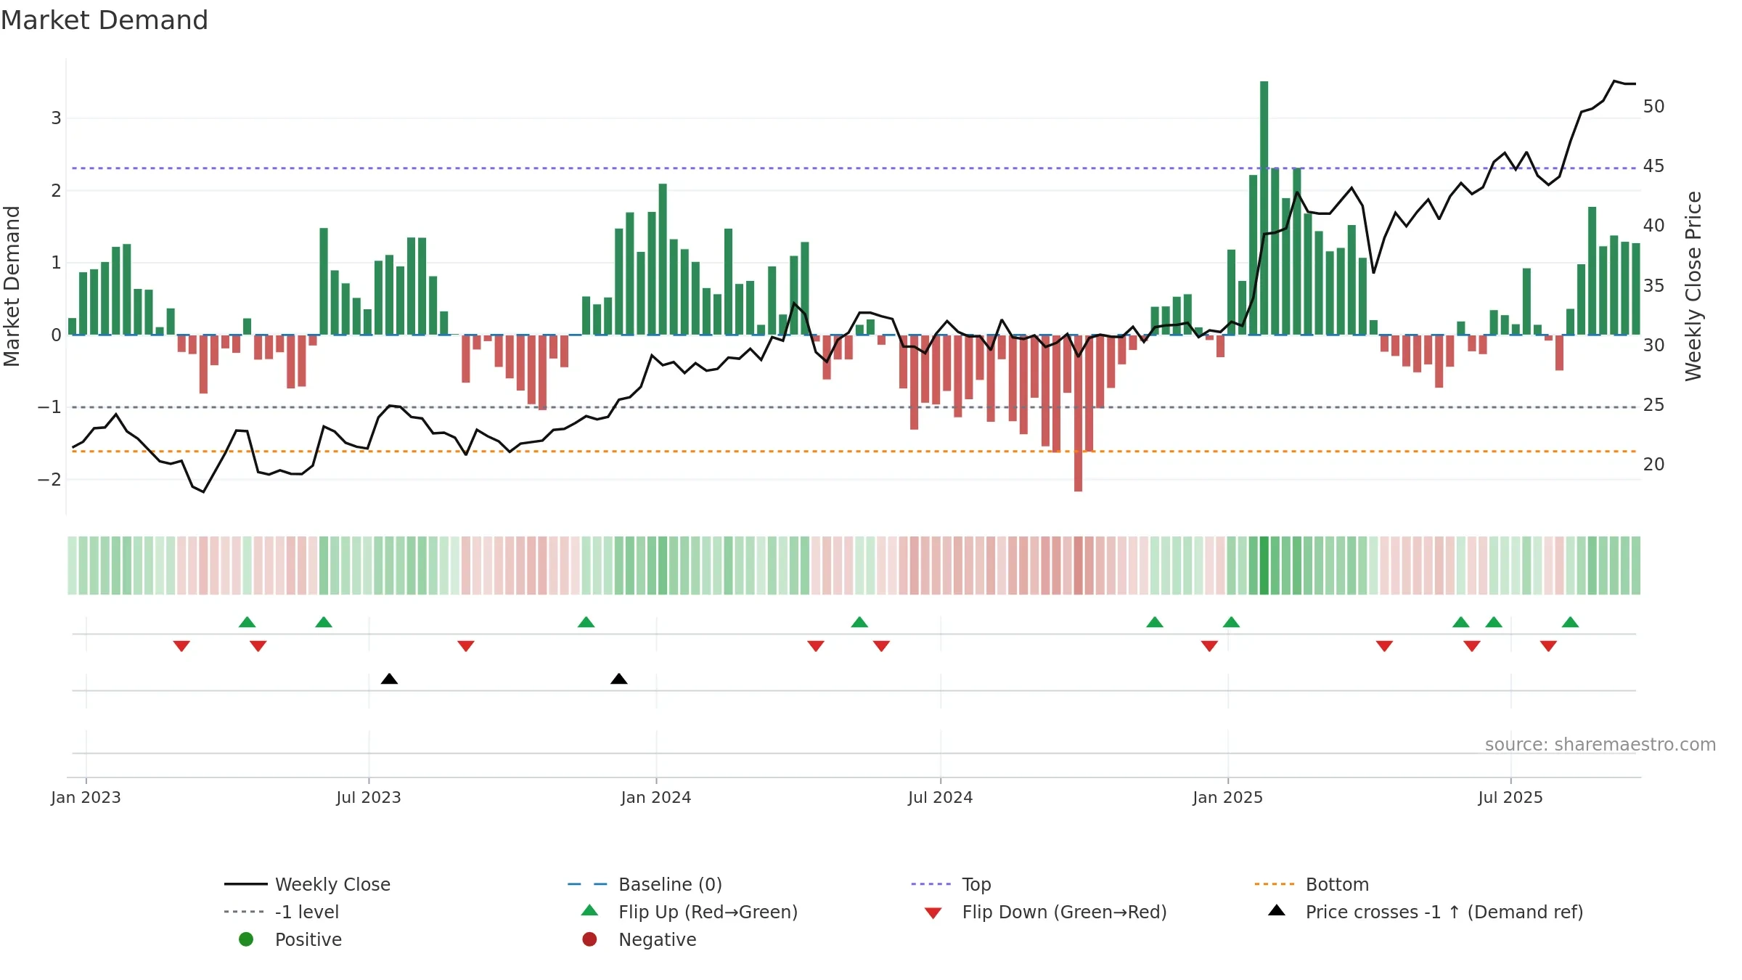Click the 45 tick on the price axis
This screenshot has height=980, width=1742.
[1654, 166]
